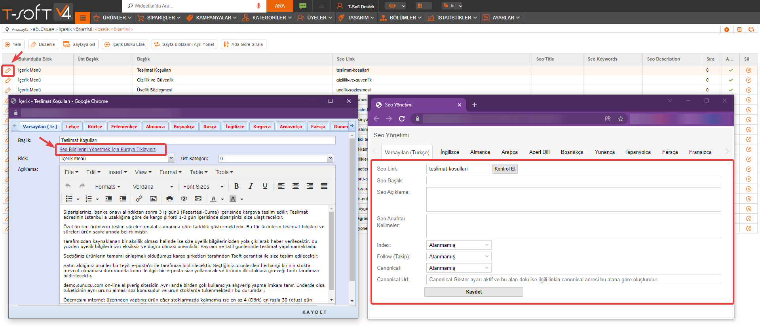Screen dimensions: 760x326
Task: Open the SİPARİŞLER menu
Action: (x=159, y=18)
